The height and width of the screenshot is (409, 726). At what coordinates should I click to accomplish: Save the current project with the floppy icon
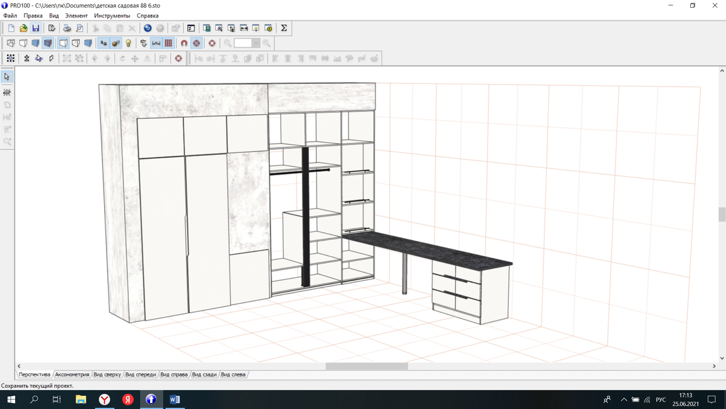36,28
